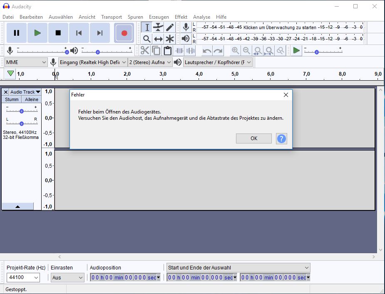Click Play-at-speed green arrow
This screenshot has height=294, width=385.
(296, 51)
